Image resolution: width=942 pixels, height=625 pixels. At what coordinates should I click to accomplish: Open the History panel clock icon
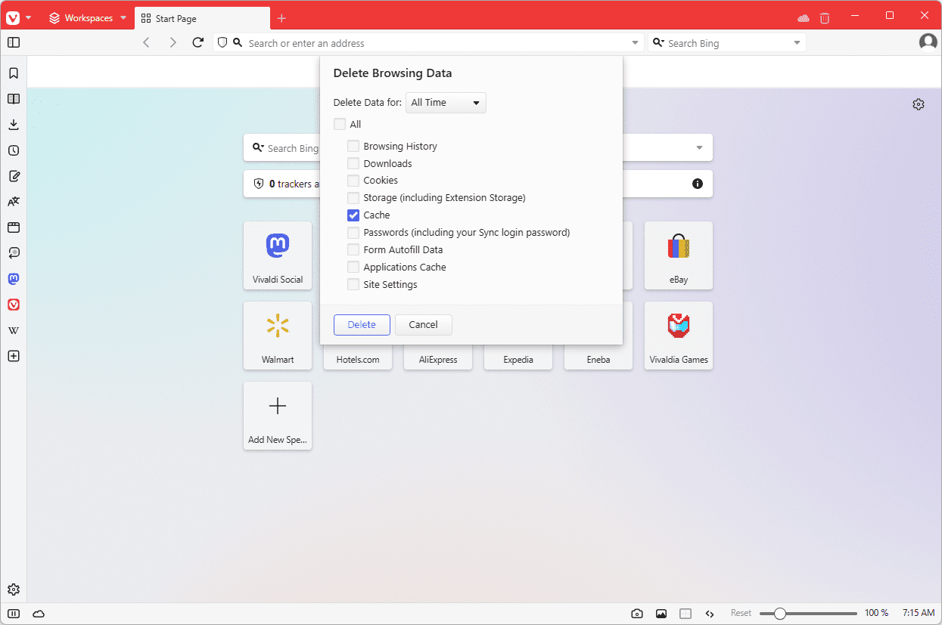click(x=14, y=150)
